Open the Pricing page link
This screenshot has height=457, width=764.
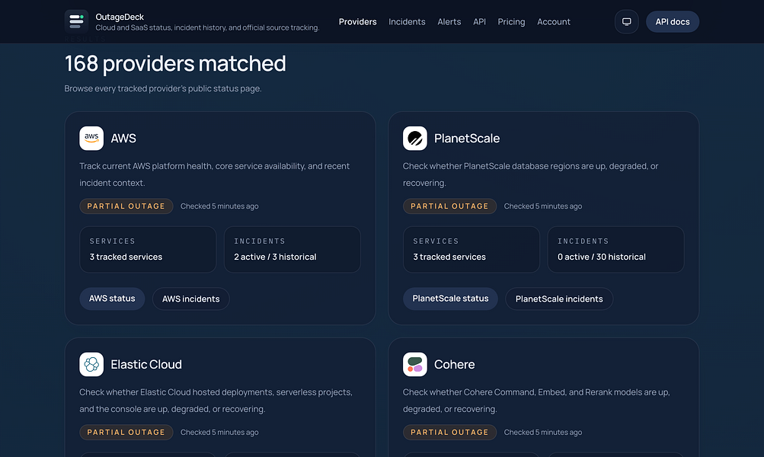tap(511, 21)
